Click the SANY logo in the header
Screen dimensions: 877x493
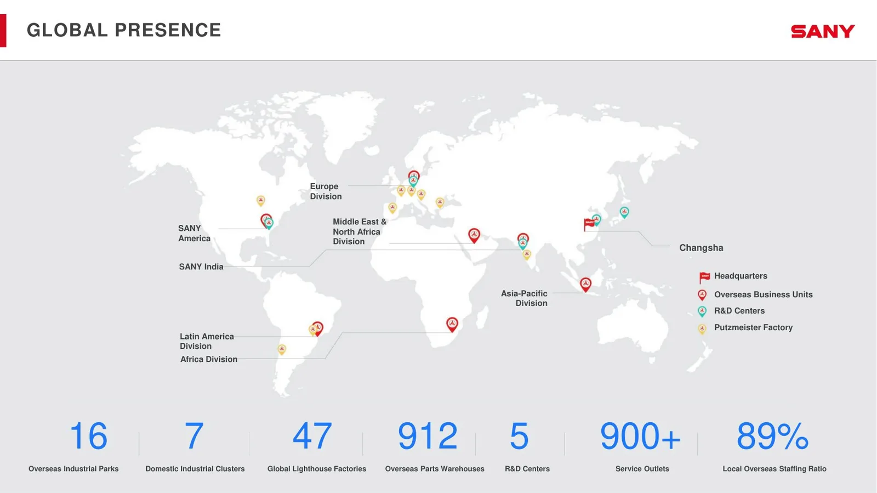tap(823, 31)
